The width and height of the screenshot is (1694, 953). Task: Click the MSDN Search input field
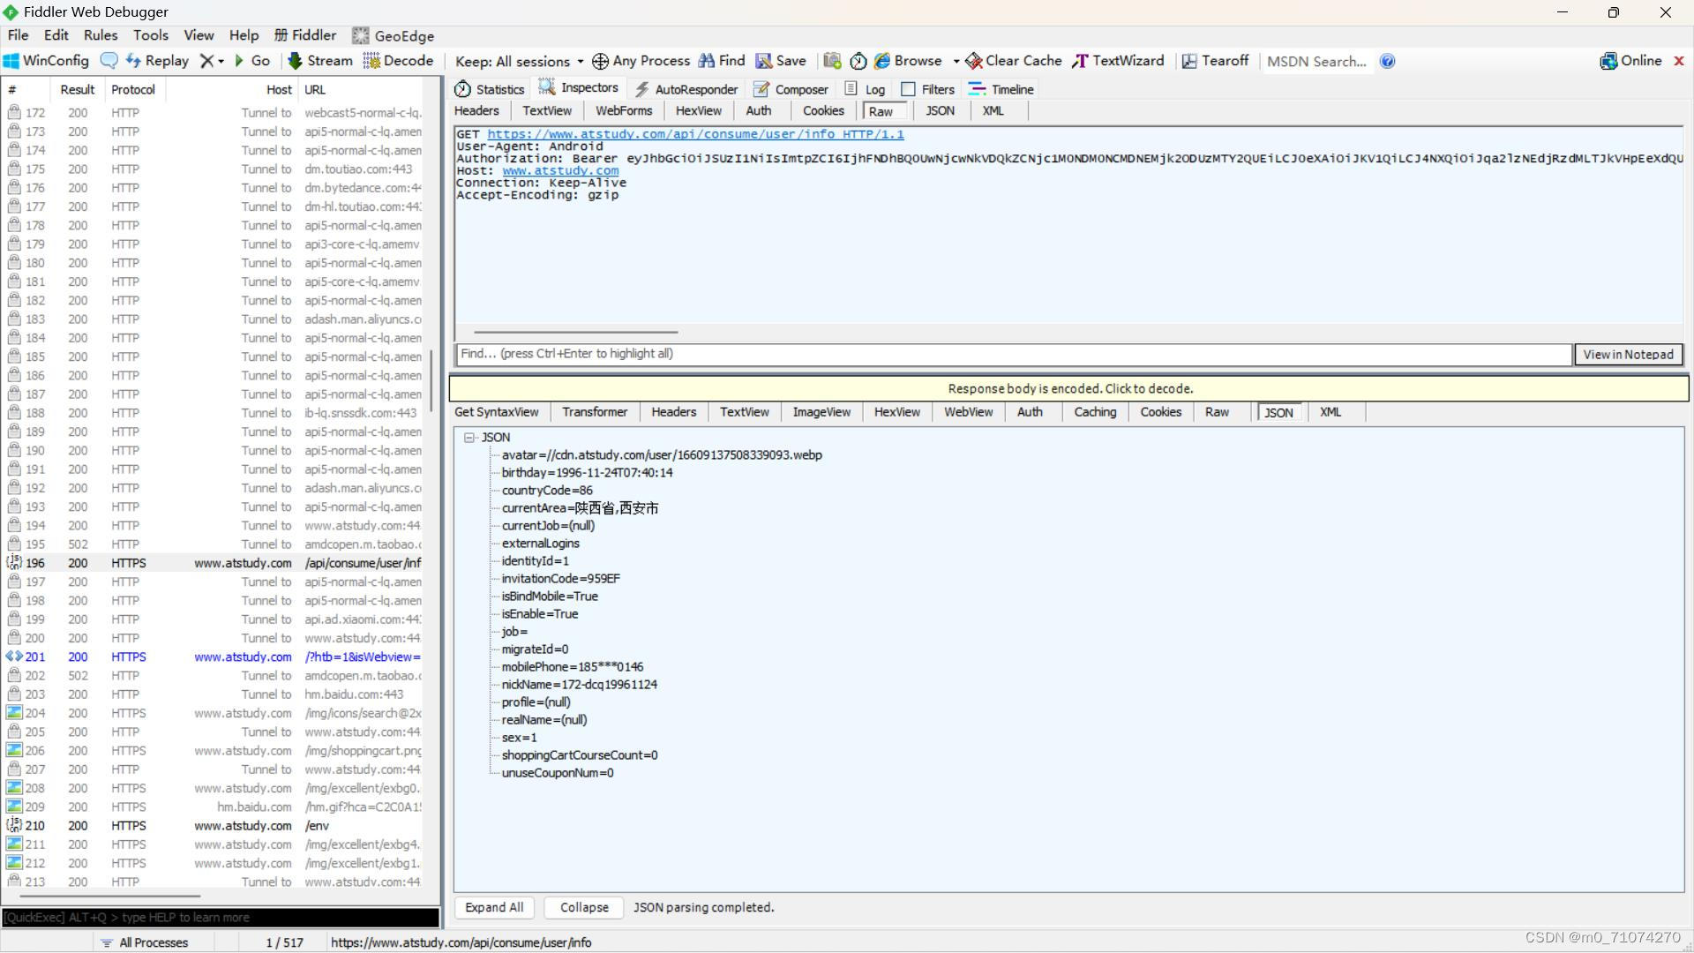click(x=1316, y=61)
